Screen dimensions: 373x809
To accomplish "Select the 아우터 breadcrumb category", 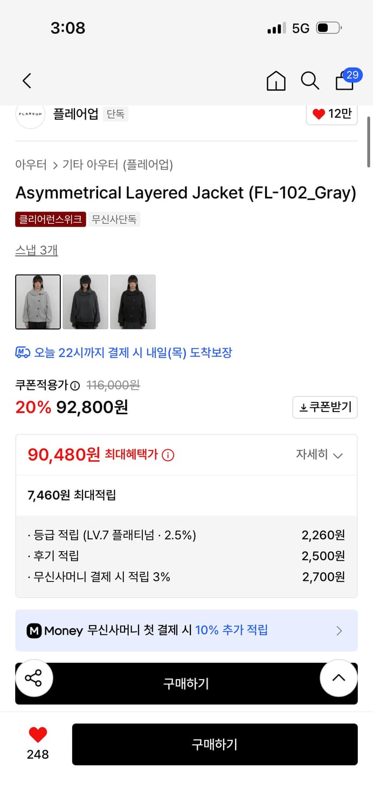I will (31, 164).
